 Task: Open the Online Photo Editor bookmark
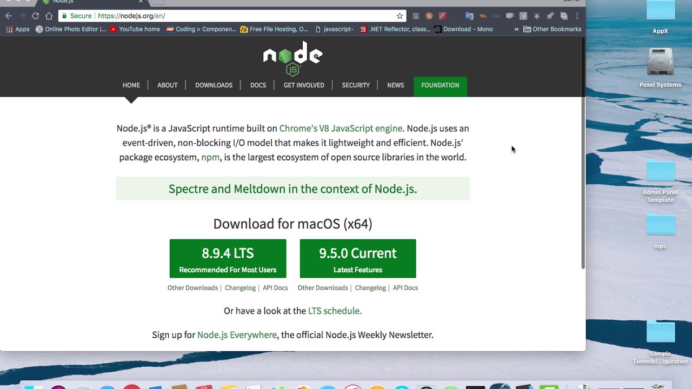pyautogui.click(x=71, y=29)
